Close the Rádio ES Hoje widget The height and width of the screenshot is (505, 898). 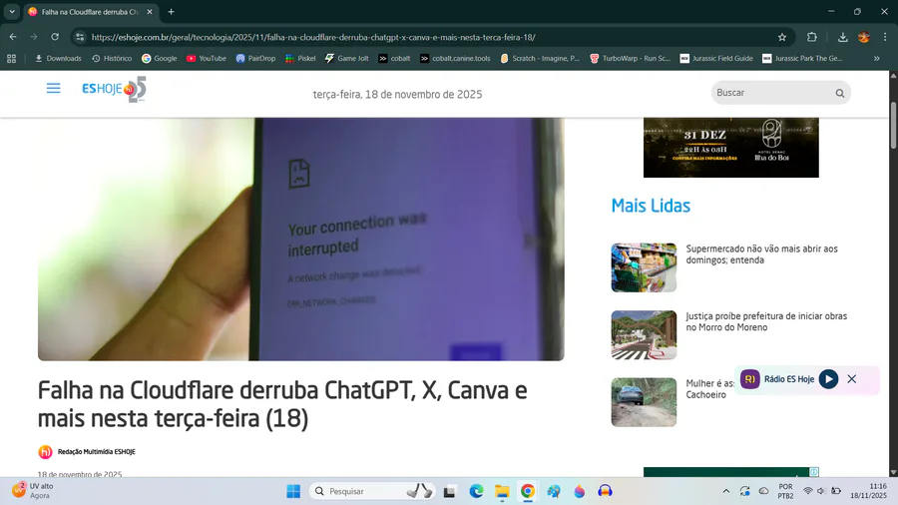(852, 379)
